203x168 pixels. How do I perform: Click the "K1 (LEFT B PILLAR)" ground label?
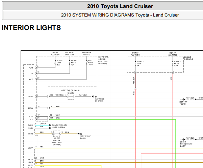tap(183, 102)
